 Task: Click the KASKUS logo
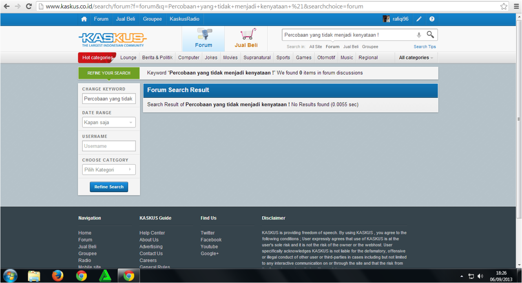[x=113, y=40]
